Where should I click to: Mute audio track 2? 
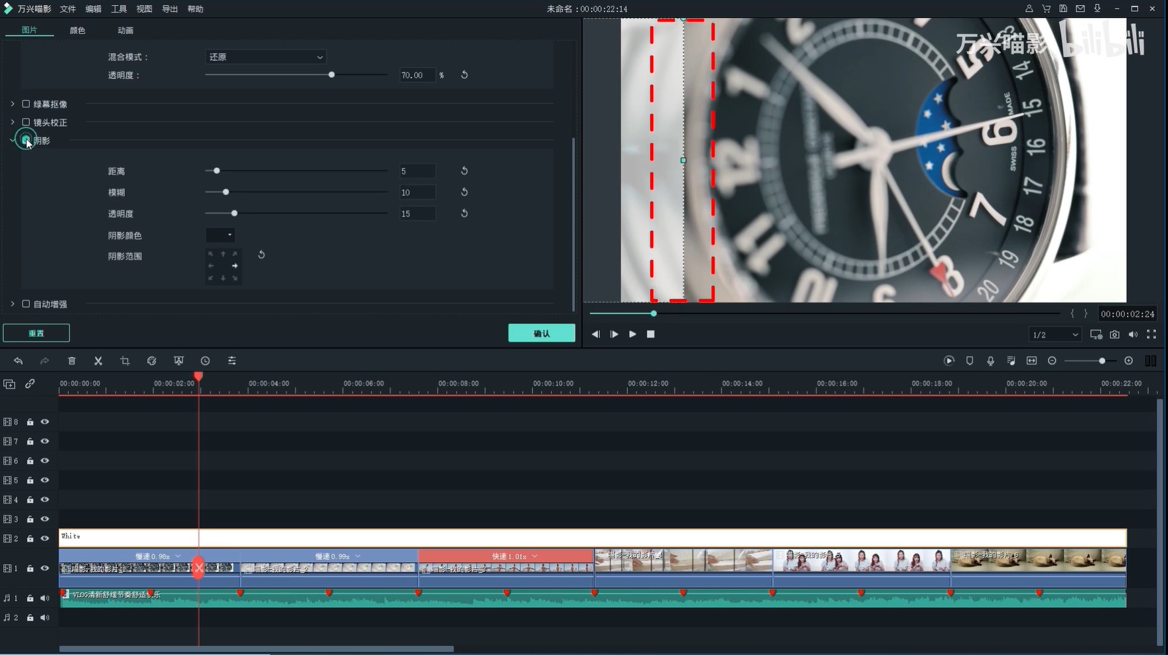[45, 618]
